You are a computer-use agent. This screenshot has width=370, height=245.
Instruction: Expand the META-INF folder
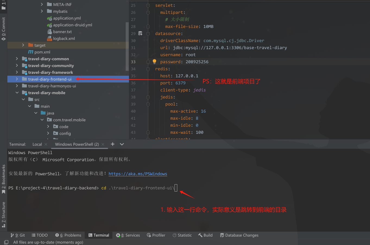pyautogui.click(x=42, y=4)
